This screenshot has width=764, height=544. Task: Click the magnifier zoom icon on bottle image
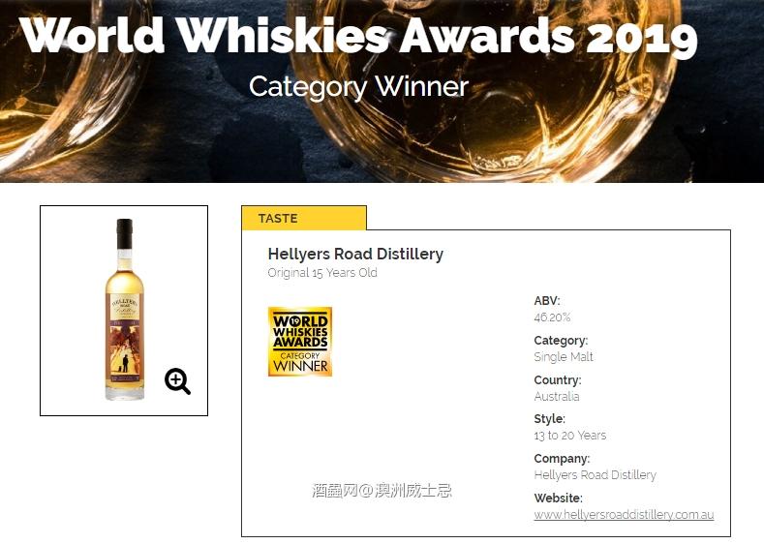tap(177, 381)
